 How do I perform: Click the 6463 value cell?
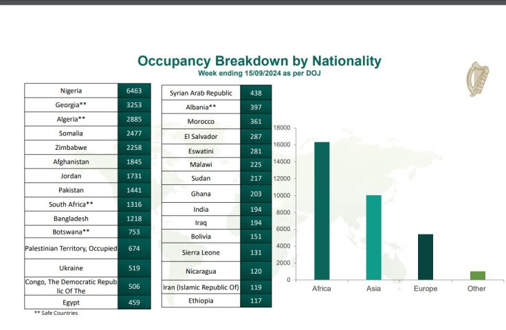pyautogui.click(x=133, y=91)
